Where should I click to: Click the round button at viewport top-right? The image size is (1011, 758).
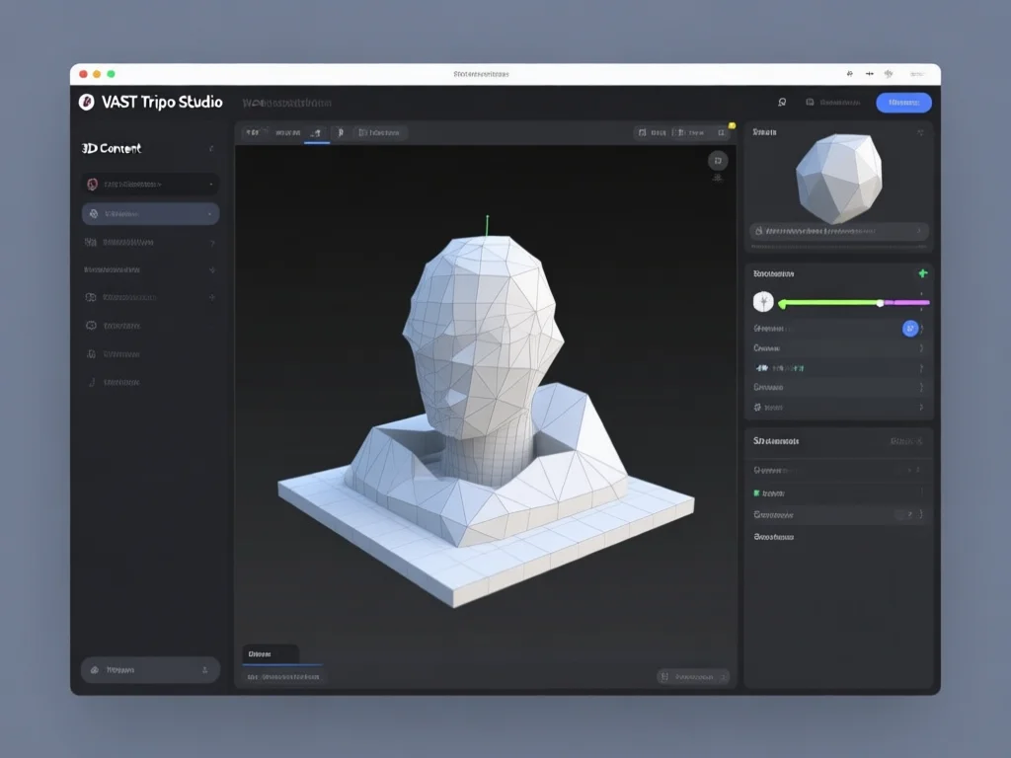(718, 161)
